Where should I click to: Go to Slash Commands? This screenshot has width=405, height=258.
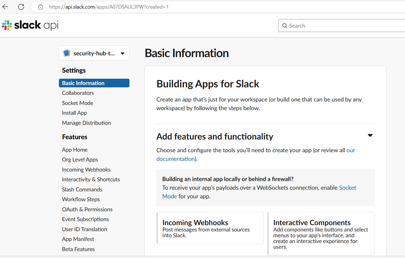click(x=82, y=190)
